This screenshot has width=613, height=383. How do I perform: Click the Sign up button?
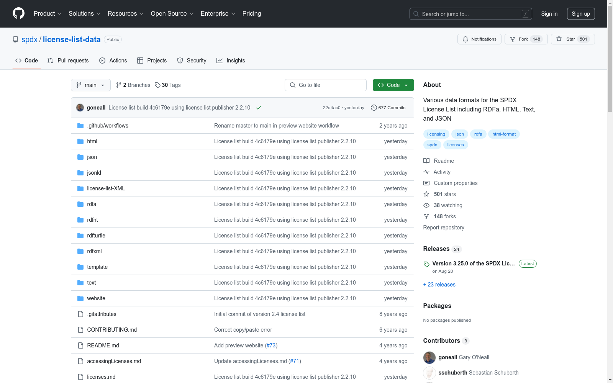pyautogui.click(x=581, y=14)
